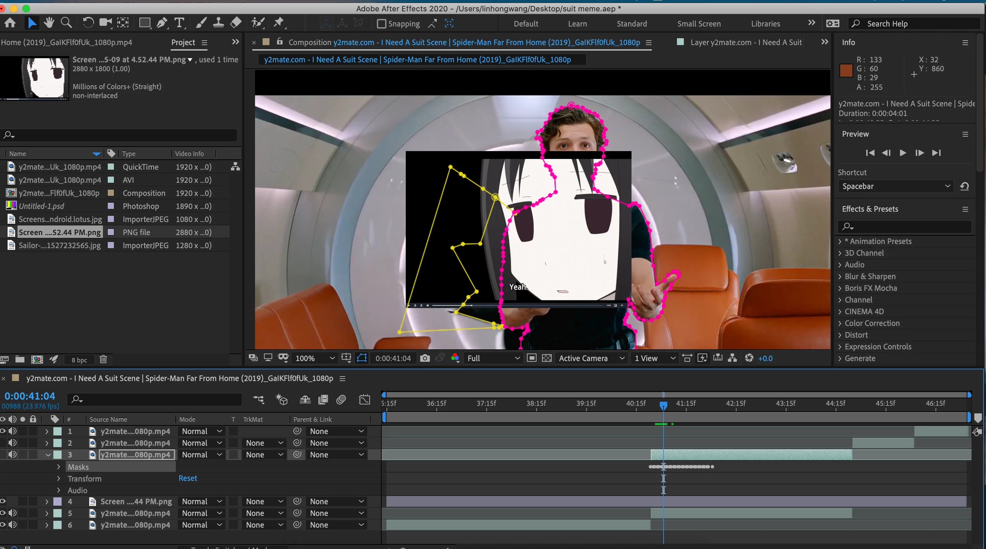Enable the Snapping checkbox

pyautogui.click(x=381, y=24)
